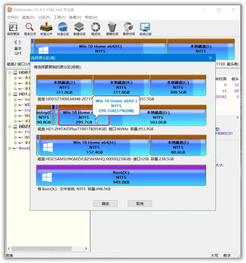Screen dimensions: 246x263
Task: Select the HD2 disk row in tree
Action: 22,126
